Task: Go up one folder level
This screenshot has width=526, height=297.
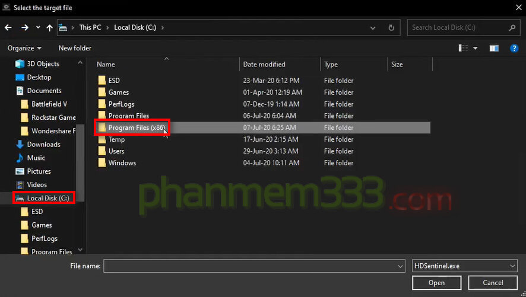Action: [49, 27]
